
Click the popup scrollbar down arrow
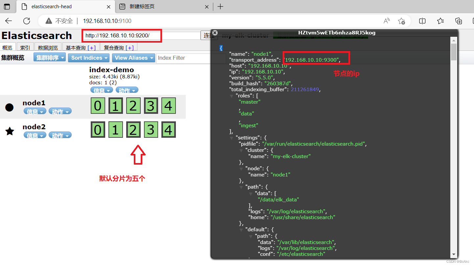pos(454,254)
